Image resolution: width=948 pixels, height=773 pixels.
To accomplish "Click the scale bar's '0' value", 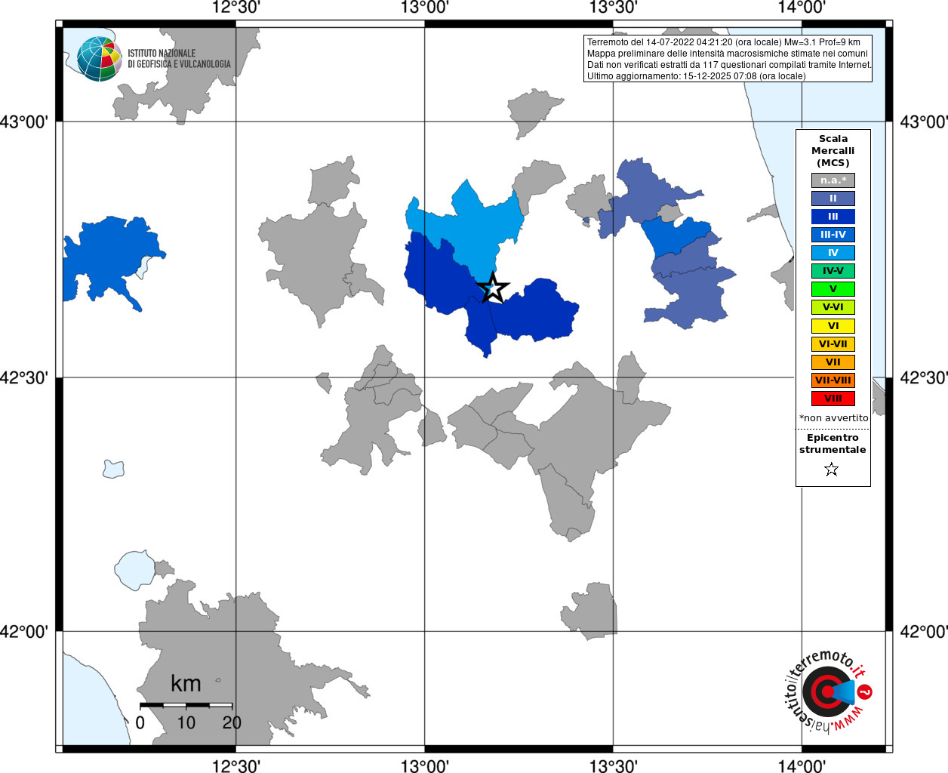I will click(x=140, y=722).
